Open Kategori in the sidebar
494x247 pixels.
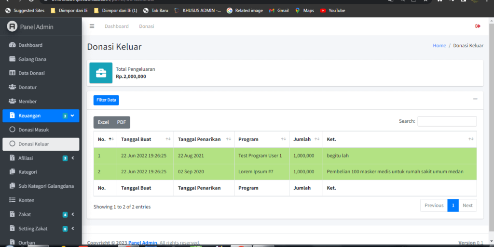[27, 172]
